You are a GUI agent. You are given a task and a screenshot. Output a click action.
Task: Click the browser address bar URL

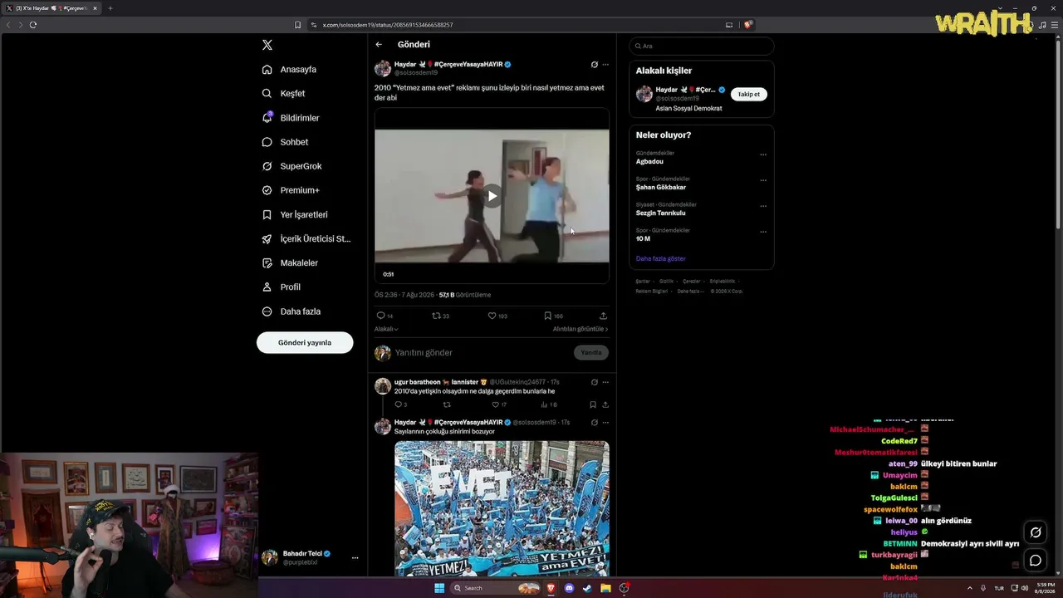click(388, 25)
